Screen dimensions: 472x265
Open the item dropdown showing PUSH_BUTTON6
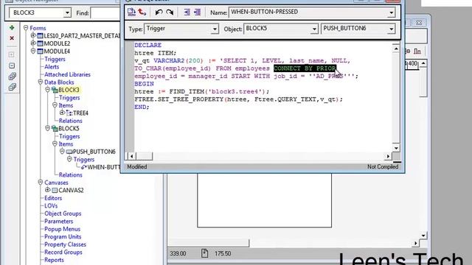[x=391, y=29]
